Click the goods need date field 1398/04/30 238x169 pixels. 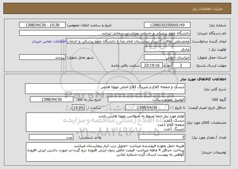[x=52, y=100]
